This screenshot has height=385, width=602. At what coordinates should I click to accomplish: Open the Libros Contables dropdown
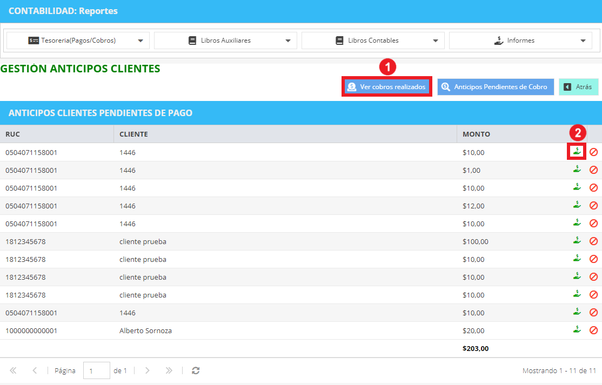pyautogui.click(x=373, y=40)
